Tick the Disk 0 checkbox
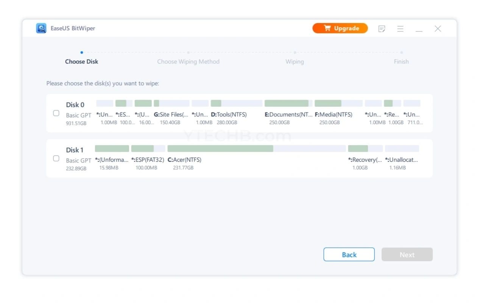Image resolution: width=477 pixels, height=303 pixels. pos(56,113)
